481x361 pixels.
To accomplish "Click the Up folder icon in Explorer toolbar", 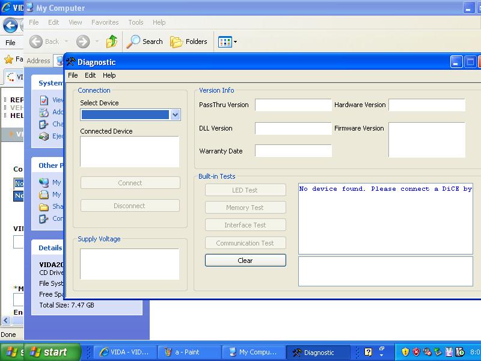I will (x=112, y=42).
